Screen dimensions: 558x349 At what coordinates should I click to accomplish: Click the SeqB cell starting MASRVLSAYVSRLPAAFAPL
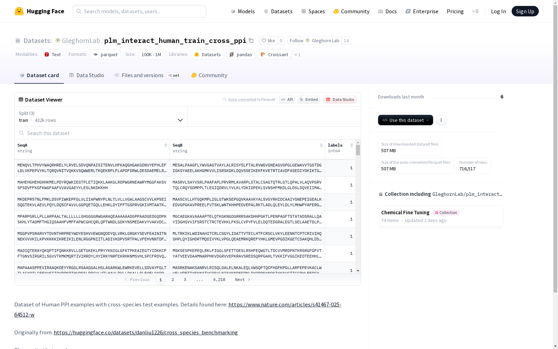pos(247,185)
